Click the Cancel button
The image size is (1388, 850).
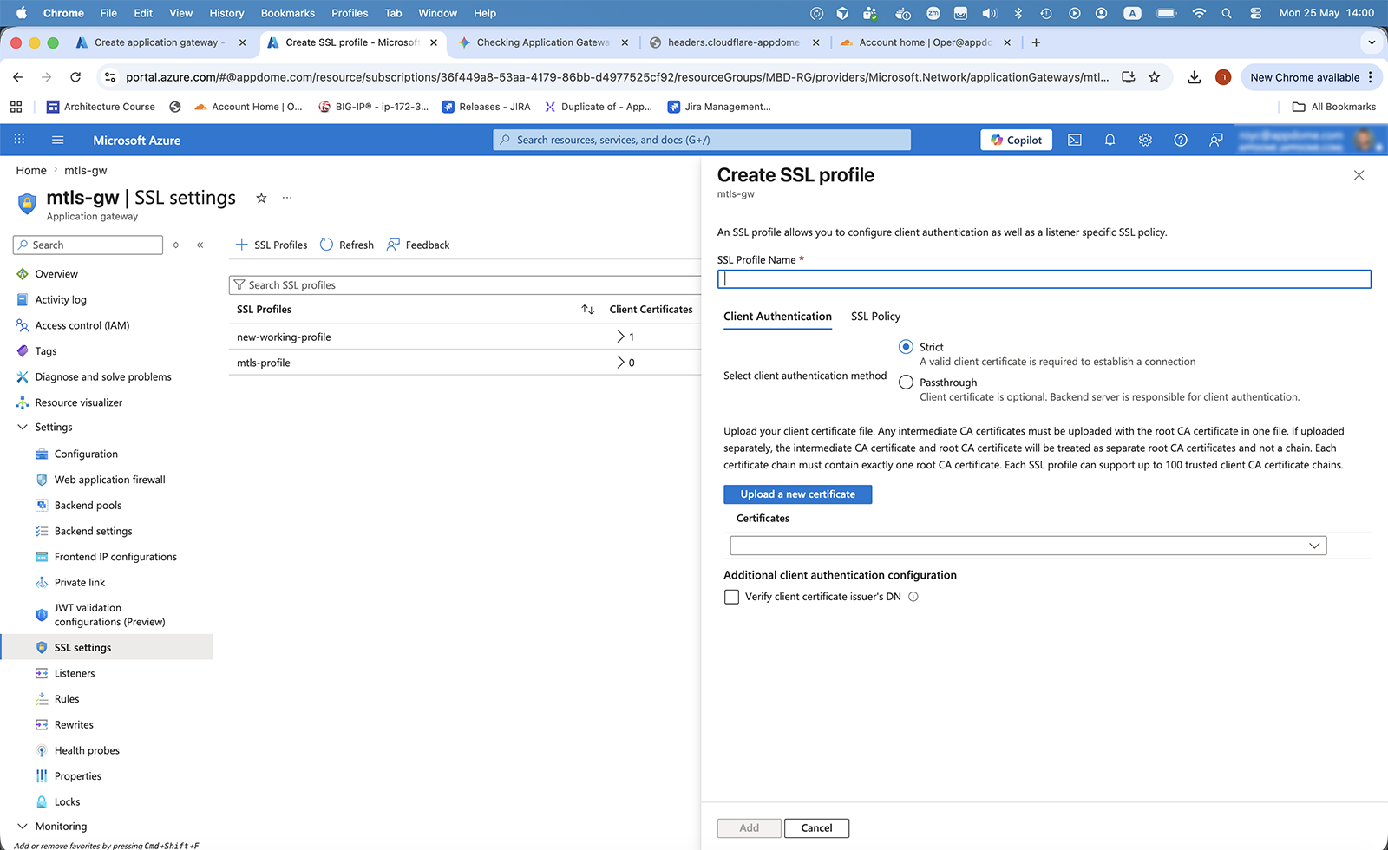(816, 828)
